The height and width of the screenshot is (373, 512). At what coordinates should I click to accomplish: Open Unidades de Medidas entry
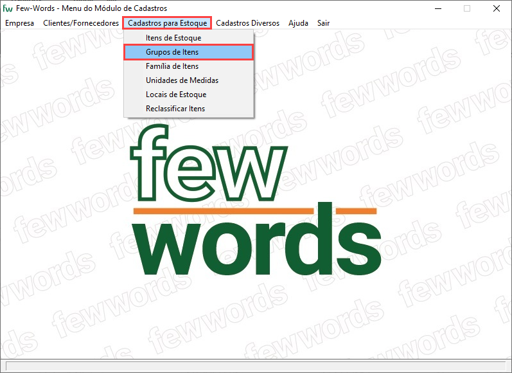point(189,80)
